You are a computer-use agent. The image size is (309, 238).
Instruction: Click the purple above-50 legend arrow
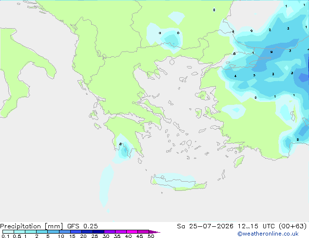coord(154,232)
